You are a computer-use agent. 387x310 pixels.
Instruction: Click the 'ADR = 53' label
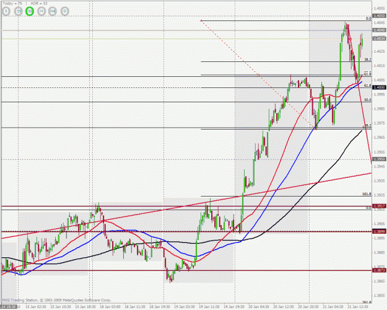tap(39, 4)
